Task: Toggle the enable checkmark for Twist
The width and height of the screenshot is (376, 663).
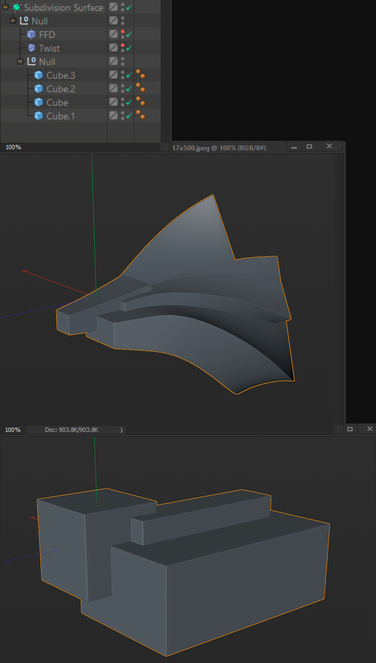Action: 129,48
